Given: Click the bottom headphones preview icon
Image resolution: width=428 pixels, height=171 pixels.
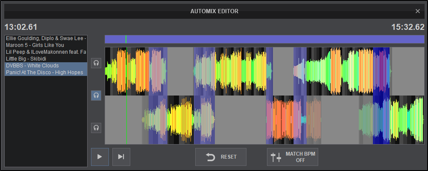Looking at the screenshot, I should coord(97,128).
